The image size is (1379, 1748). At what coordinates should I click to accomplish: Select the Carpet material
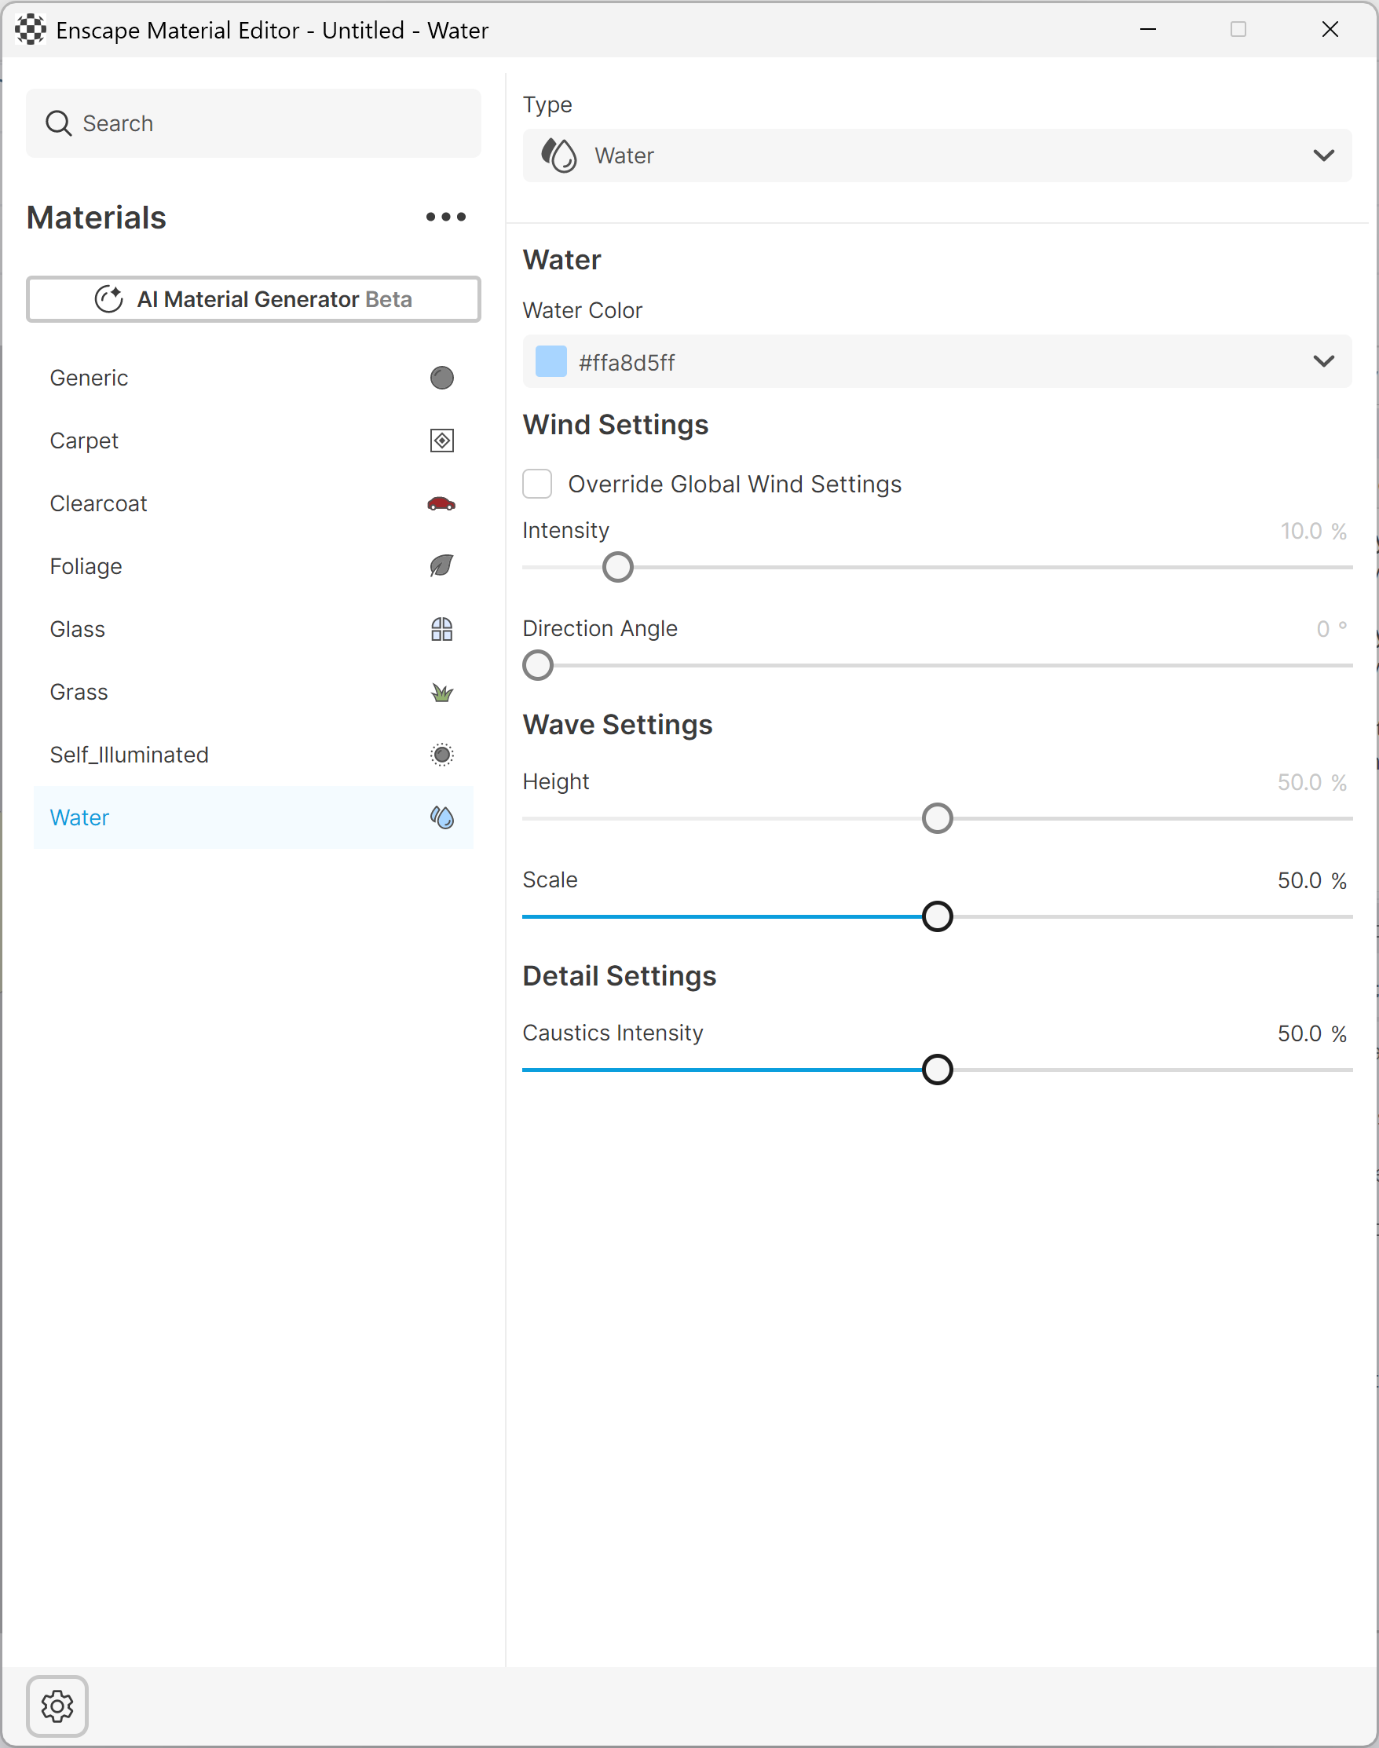[253, 441]
